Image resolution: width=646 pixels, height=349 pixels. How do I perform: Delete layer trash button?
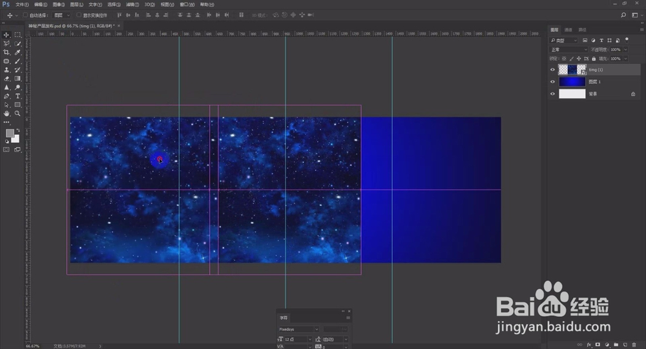tap(634, 345)
